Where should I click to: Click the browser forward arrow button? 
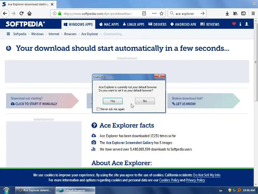[14, 13]
